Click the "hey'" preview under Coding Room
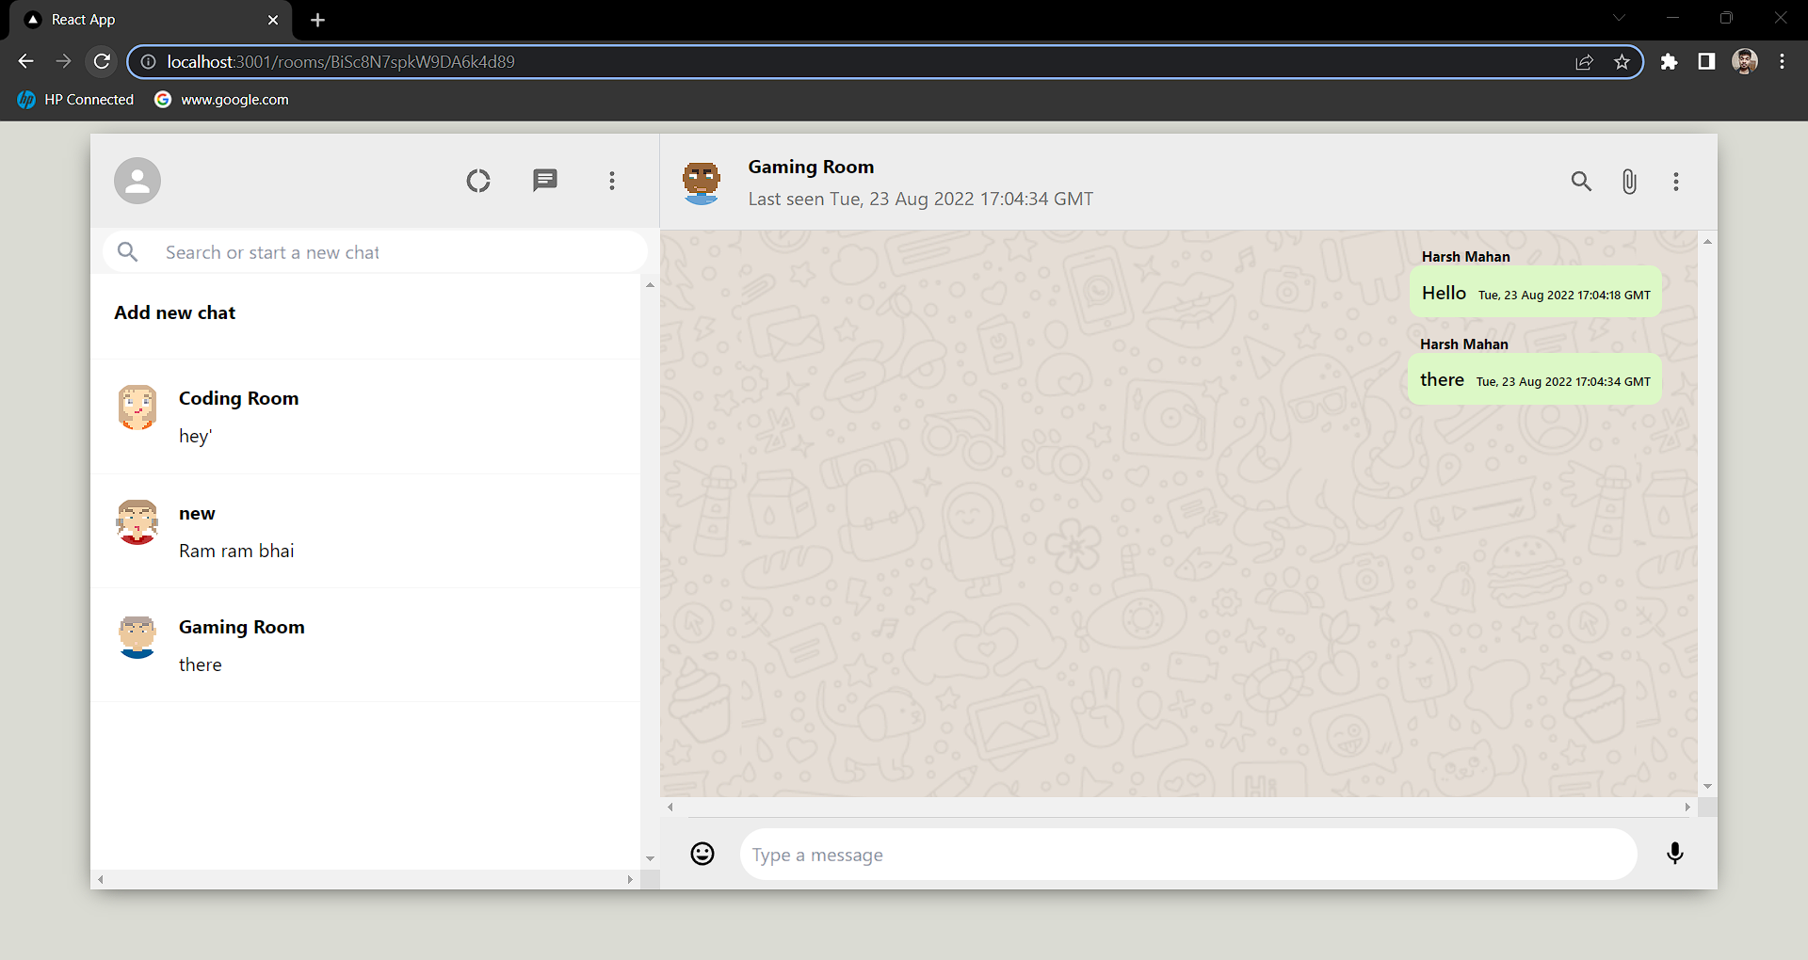Viewport: 1808px width, 960px height. tap(196, 436)
